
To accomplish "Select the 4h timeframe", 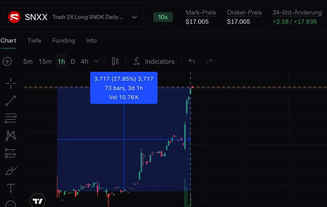I will click(84, 62).
